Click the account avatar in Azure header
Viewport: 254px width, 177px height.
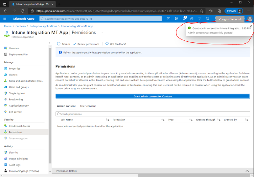(x=250, y=19)
